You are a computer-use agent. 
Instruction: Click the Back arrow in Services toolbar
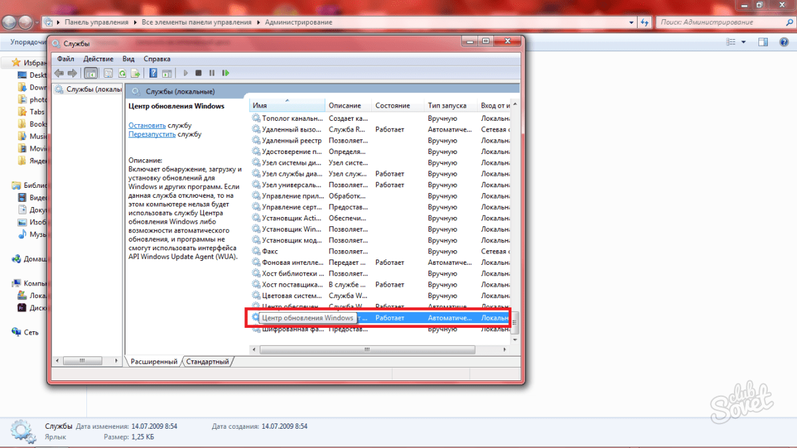pyautogui.click(x=59, y=73)
